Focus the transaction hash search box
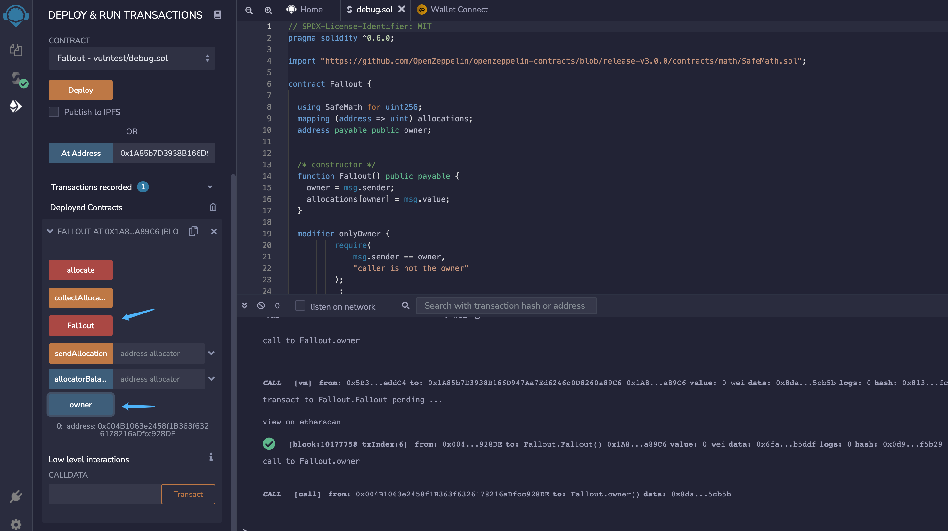948x531 pixels. 506,306
